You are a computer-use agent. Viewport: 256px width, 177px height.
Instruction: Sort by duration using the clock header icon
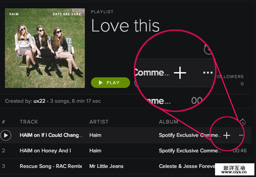click(x=243, y=122)
